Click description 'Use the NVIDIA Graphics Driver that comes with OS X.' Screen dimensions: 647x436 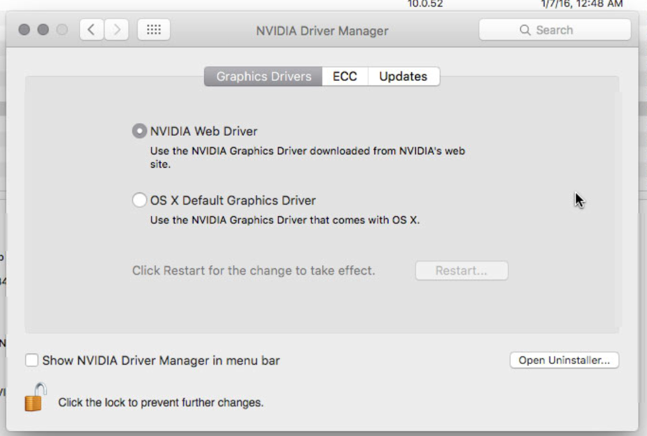click(x=285, y=220)
